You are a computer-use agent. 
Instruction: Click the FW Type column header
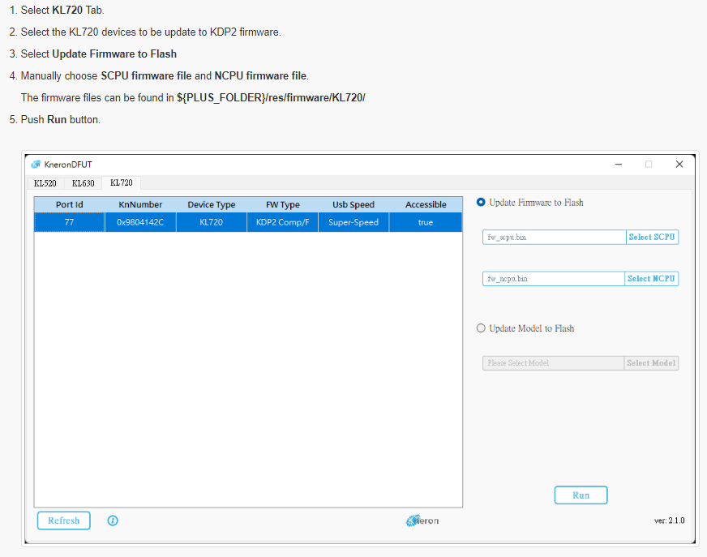point(283,204)
